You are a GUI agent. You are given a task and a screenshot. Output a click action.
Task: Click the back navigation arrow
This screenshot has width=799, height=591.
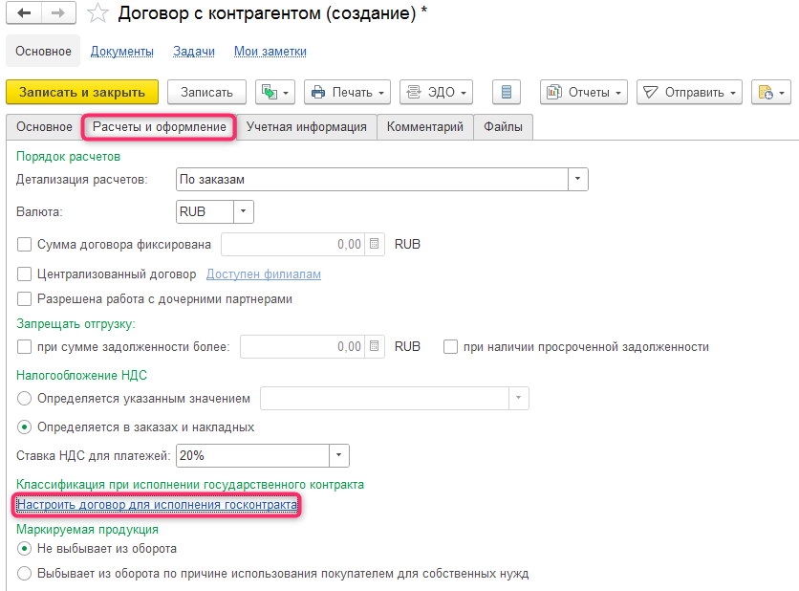coord(24,13)
